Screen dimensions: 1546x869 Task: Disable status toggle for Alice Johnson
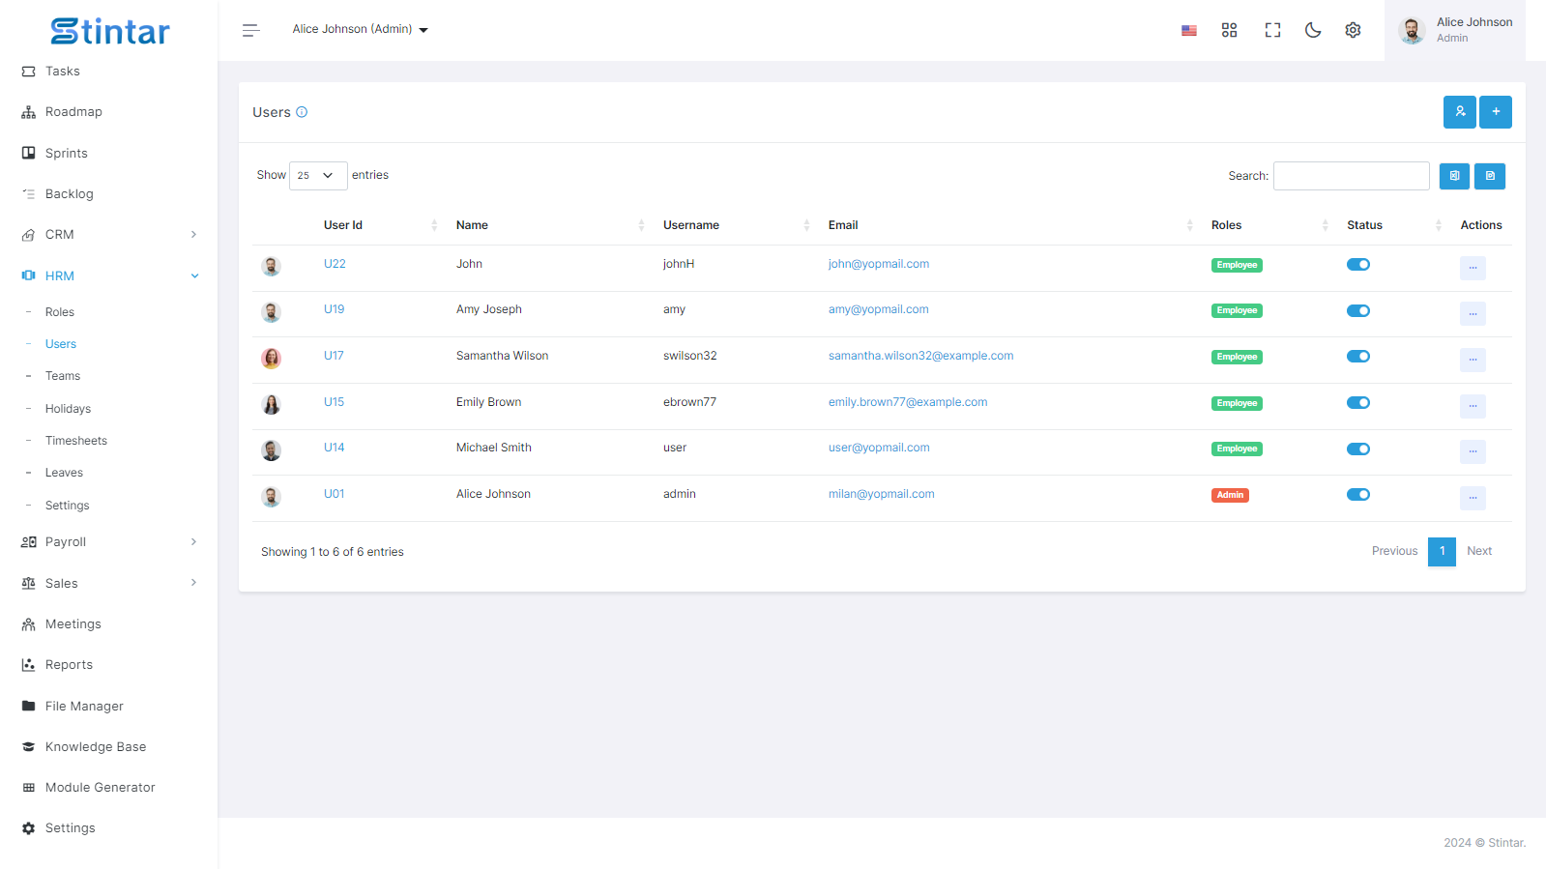click(x=1358, y=495)
